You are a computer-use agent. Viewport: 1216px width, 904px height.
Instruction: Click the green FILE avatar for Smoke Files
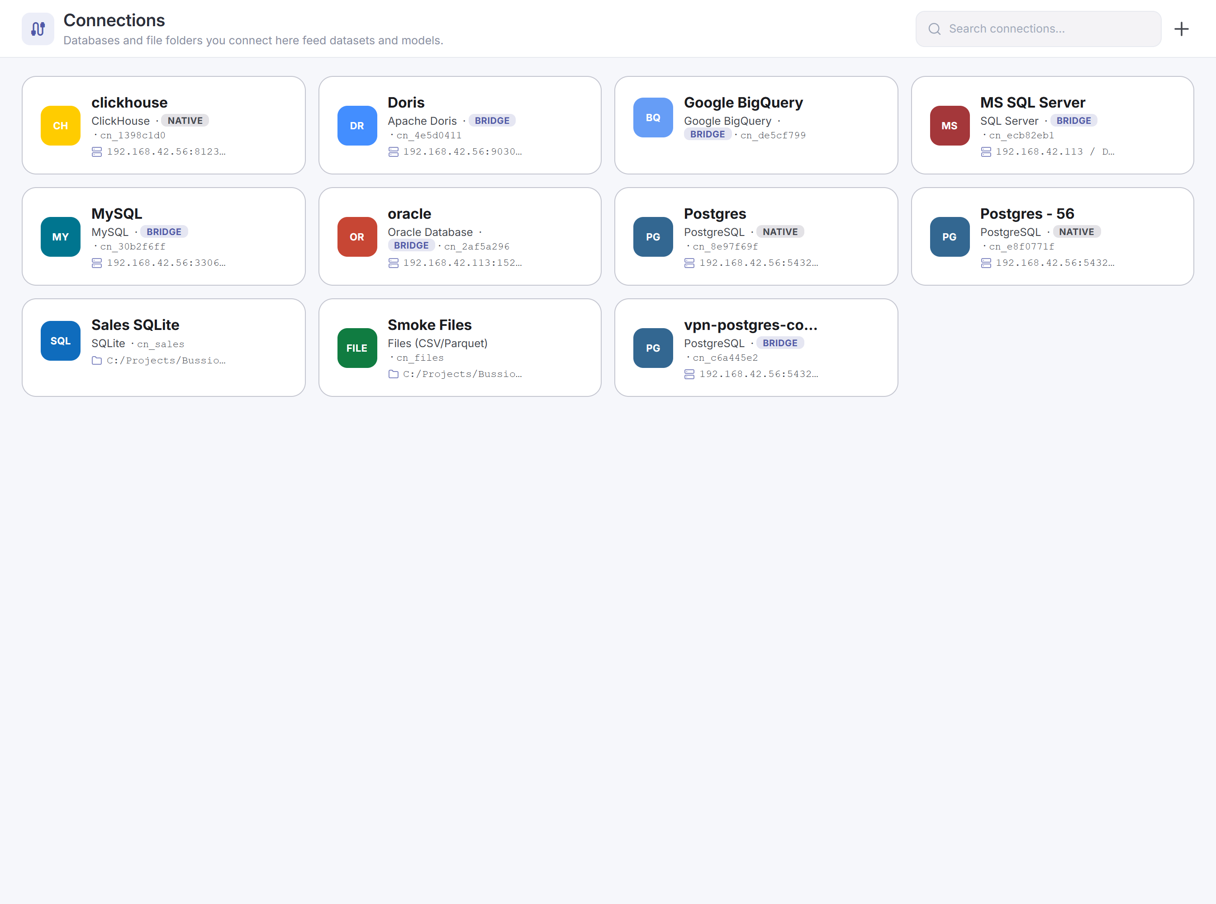point(357,348)
